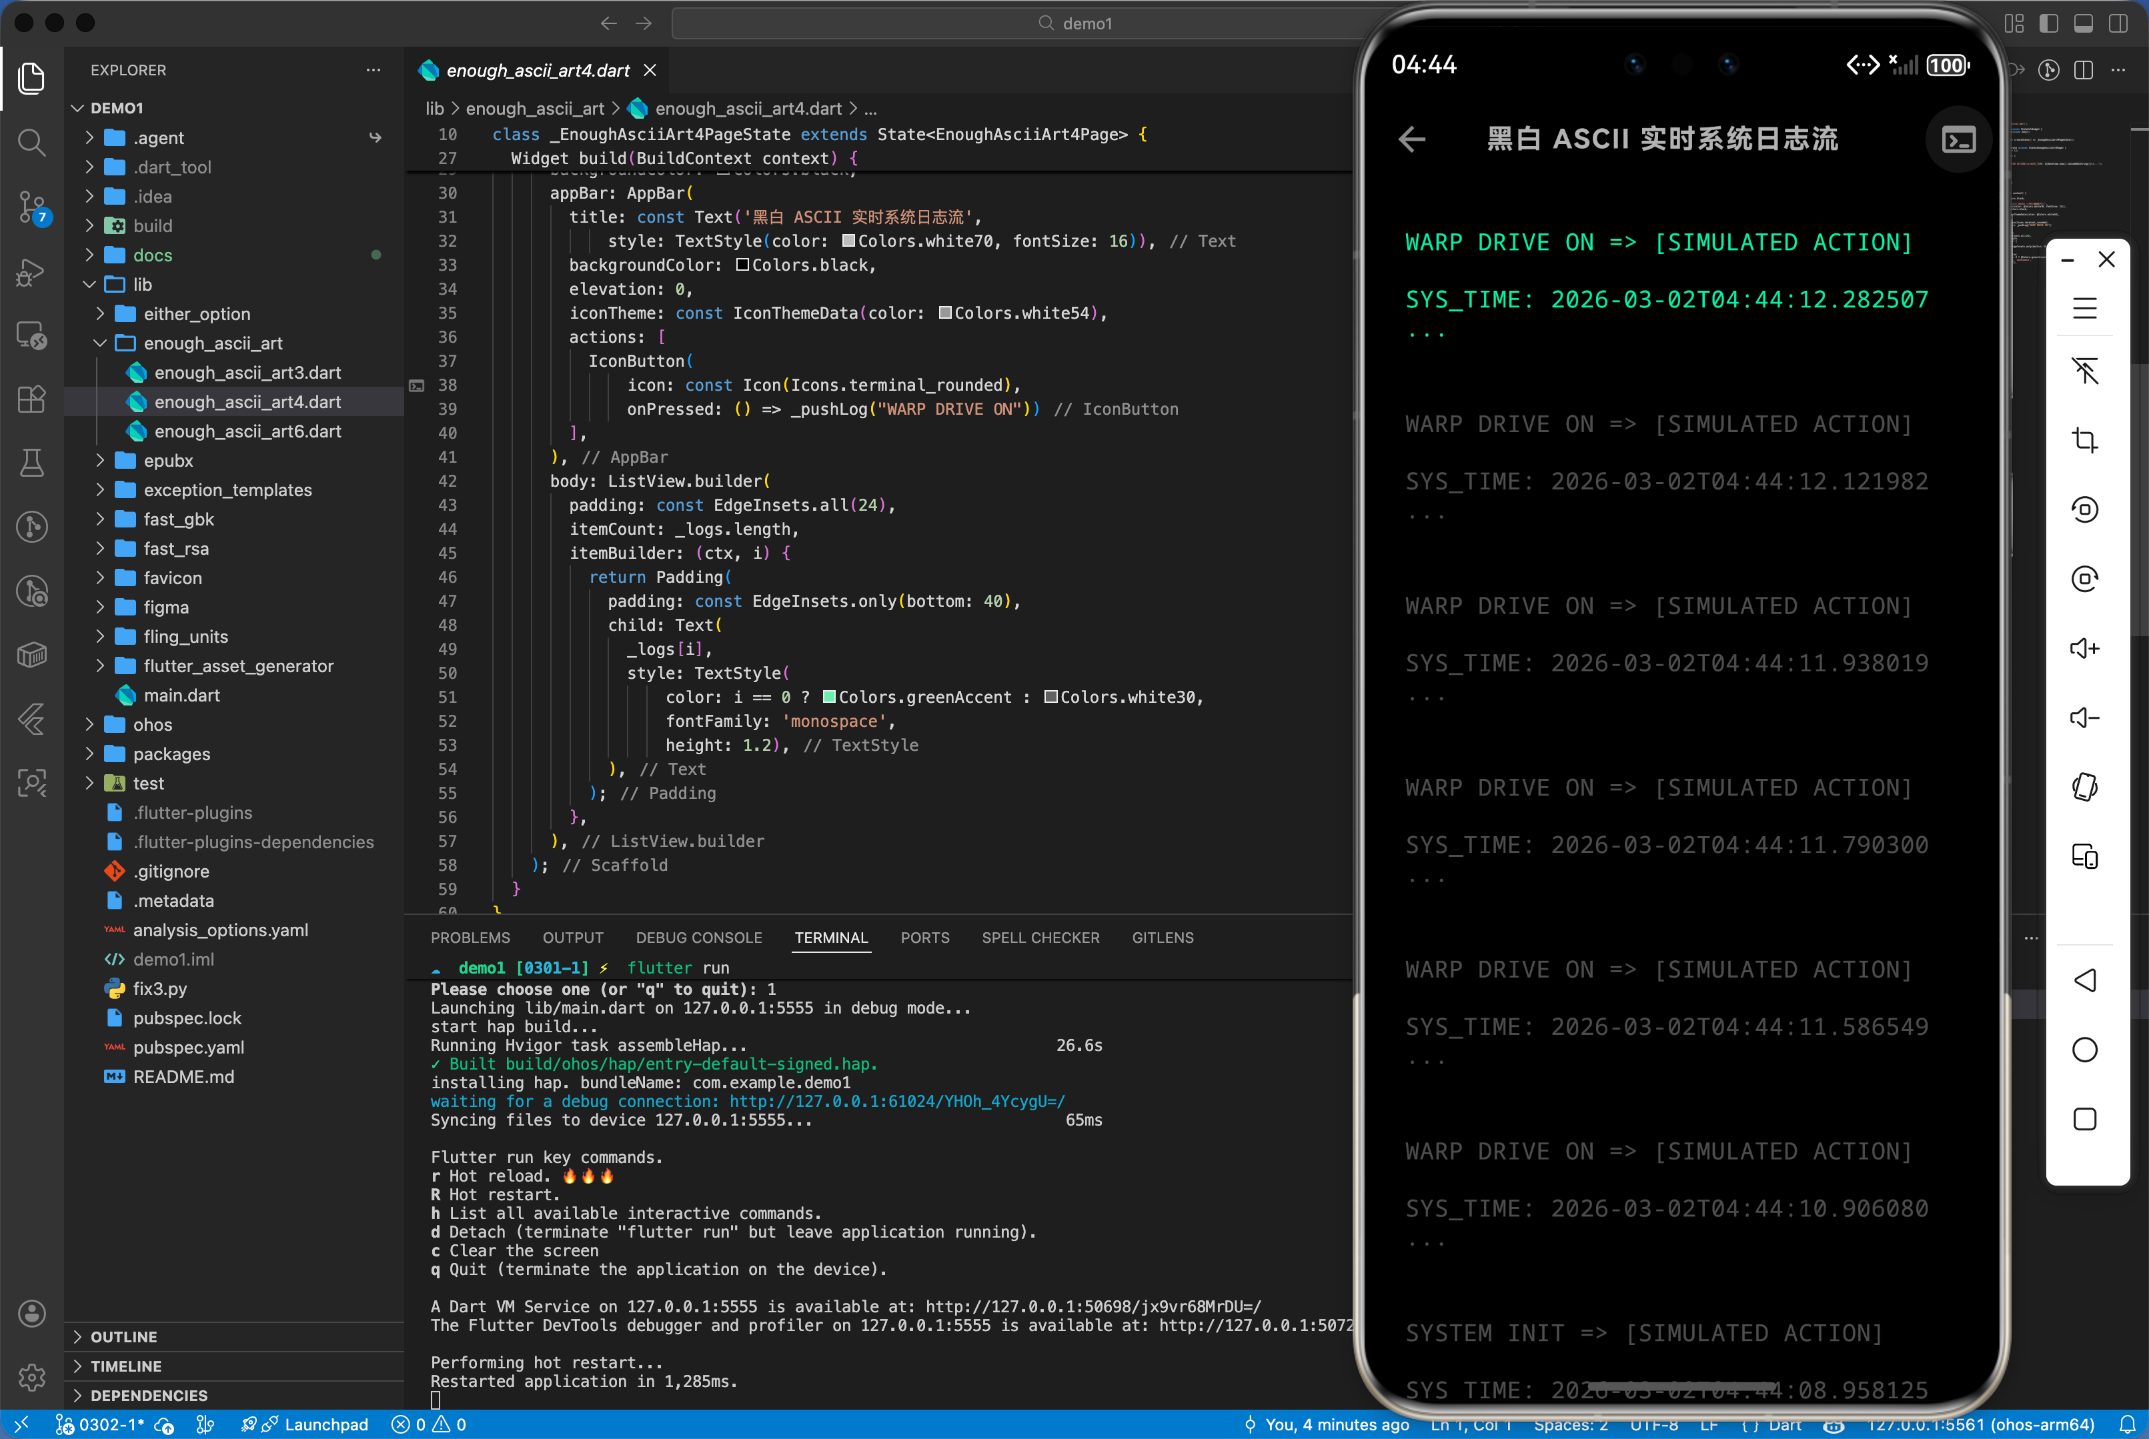Image resolution: width=2149 pixels, height=1439 pixels.
Task: Open Source Control view with badge
Action: click(31, 207)
